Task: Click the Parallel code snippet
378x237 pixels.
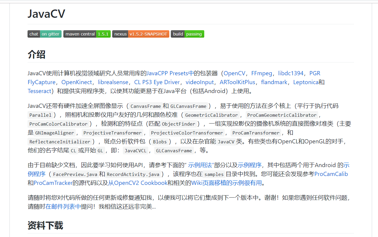Action: pyautogui.click(x=41, y=115)
